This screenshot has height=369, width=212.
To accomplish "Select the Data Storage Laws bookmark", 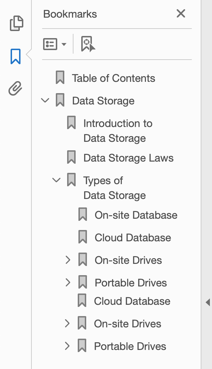I will click(x=128, y=158).
